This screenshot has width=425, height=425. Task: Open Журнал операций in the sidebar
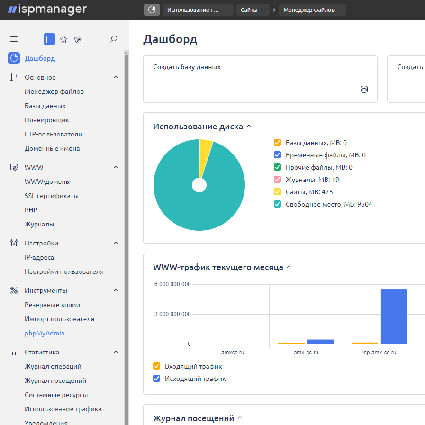[53, 366]
